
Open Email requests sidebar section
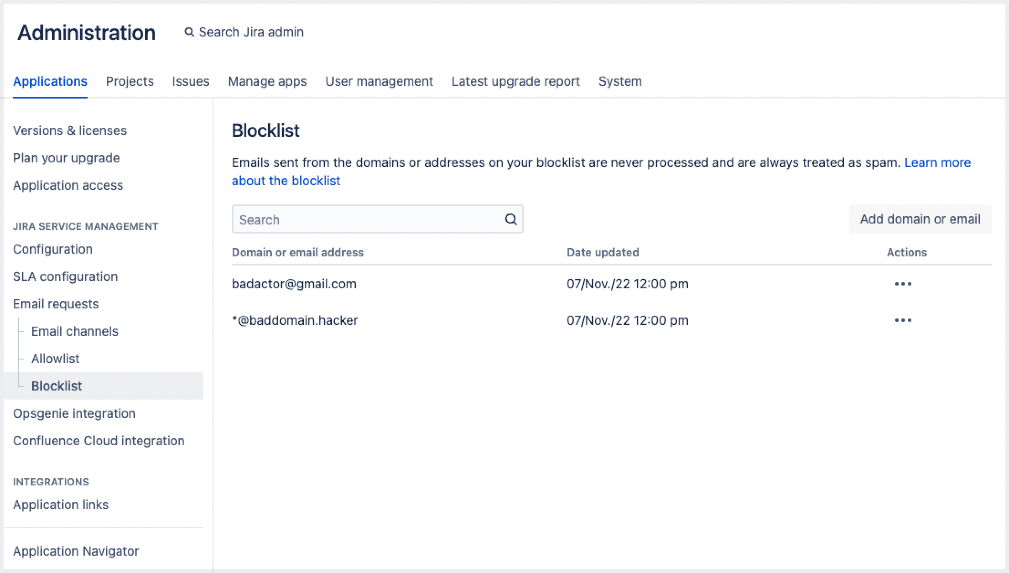point(56,304)
